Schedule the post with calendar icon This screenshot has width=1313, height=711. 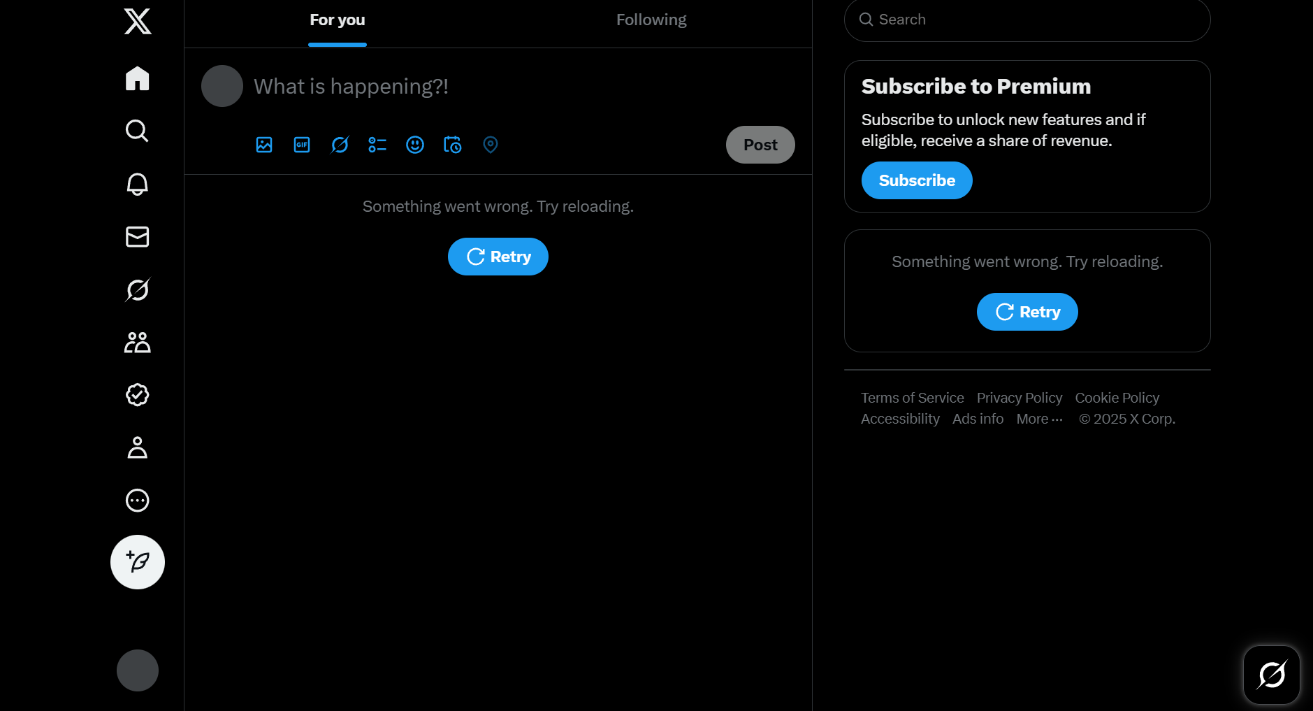(453, 145)
